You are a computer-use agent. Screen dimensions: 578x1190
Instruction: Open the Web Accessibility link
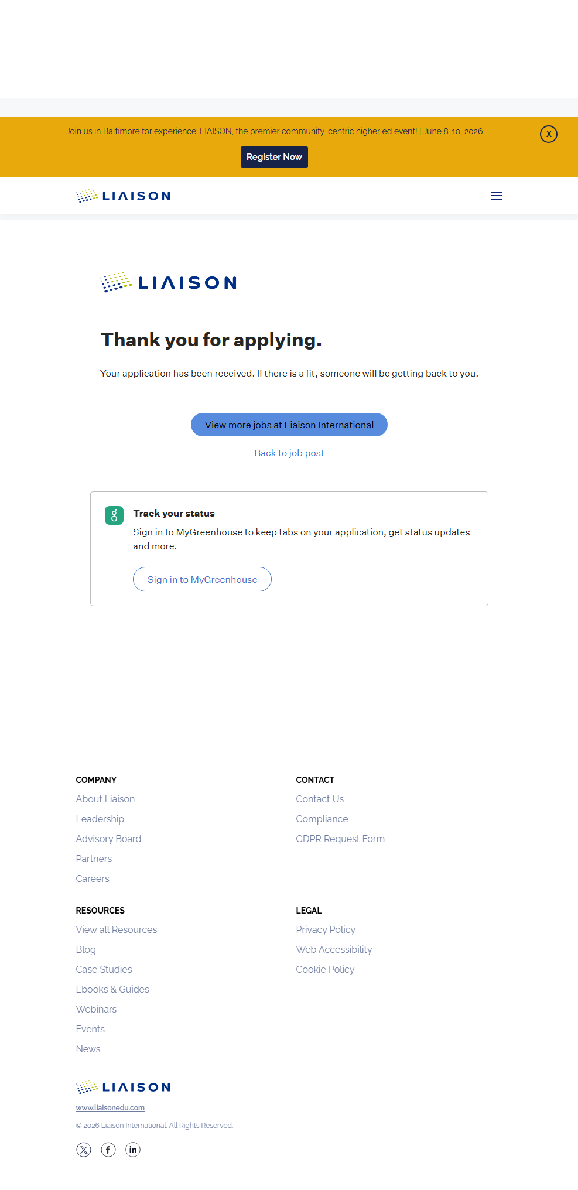pyautogui.click(x=334, y=949)
